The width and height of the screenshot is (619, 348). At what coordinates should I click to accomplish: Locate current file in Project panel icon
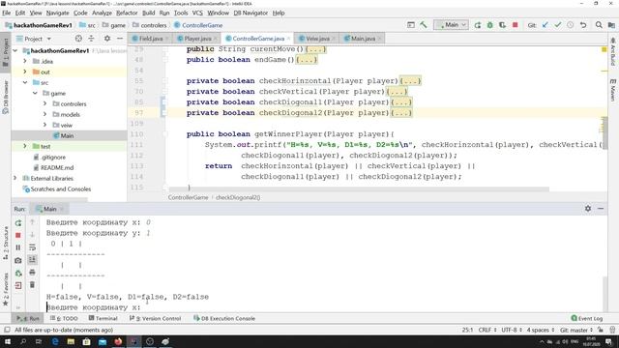[78, 39]
